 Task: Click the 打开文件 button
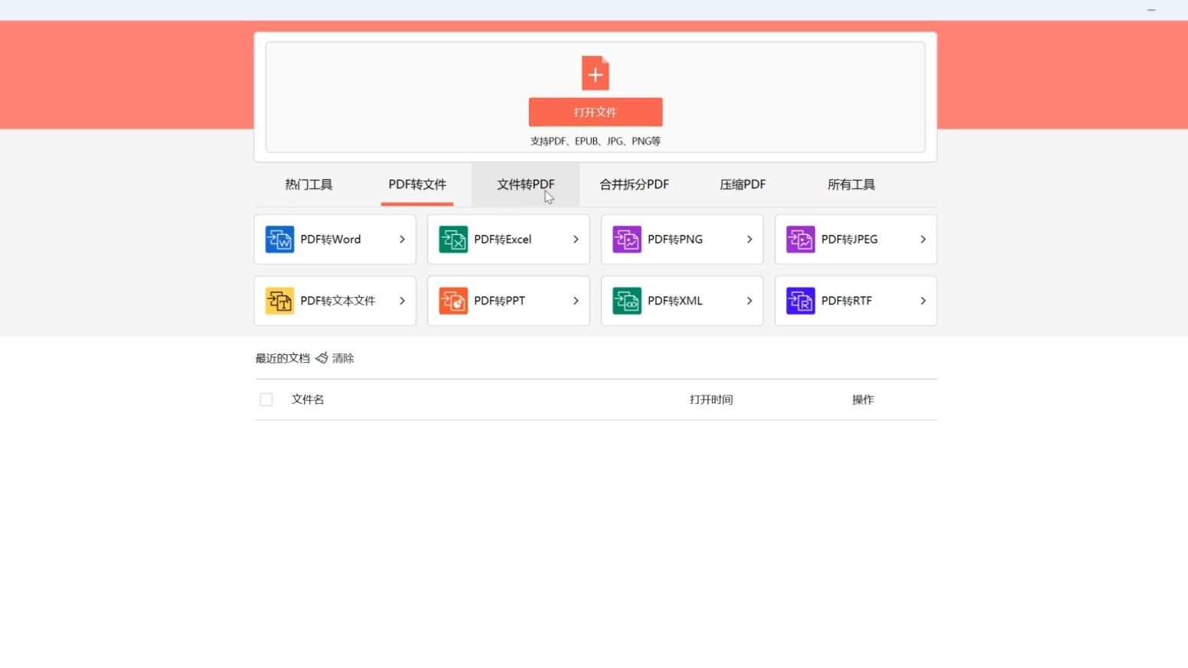pyautogui.click(x=596, y=112)
